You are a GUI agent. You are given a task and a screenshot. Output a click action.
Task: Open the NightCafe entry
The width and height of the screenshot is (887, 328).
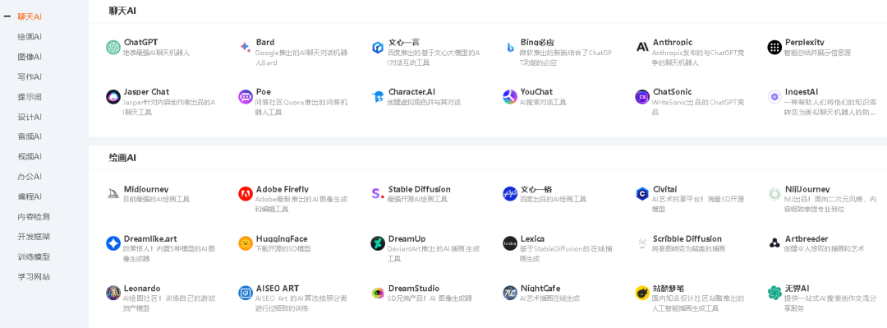542,289
